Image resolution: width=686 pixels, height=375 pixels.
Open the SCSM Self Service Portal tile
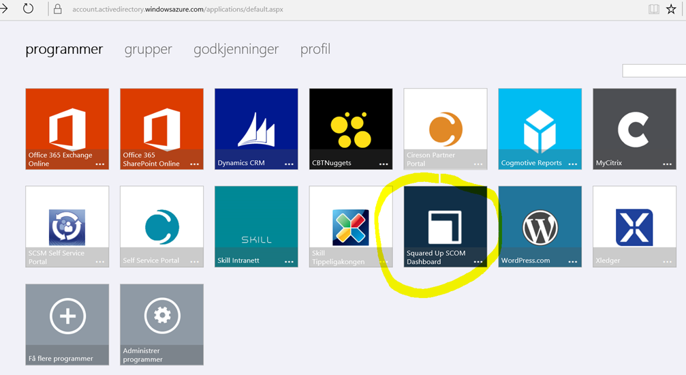pos(67,226)
